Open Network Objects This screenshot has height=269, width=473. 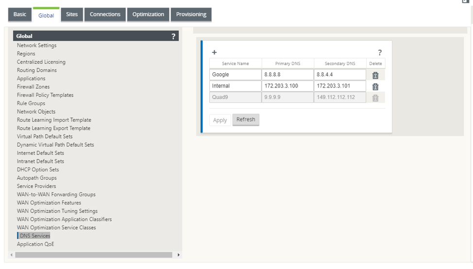(x=36, y=112)
